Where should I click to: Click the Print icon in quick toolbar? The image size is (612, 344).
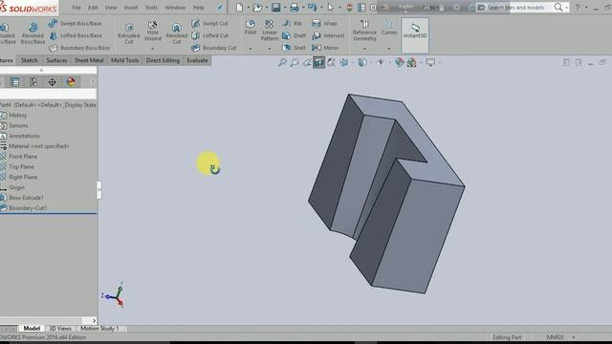[295, 8]
